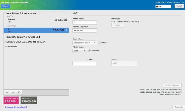The width and height of the screenshot is (185, 111).
Task: Click the arrow on the selected / partition row
Action: 67,30
